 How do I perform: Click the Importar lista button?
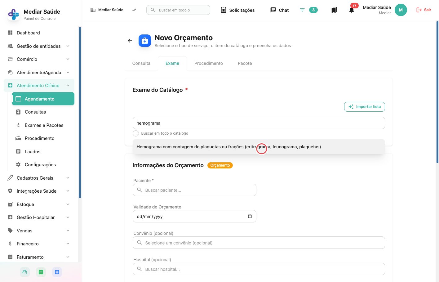365,107
